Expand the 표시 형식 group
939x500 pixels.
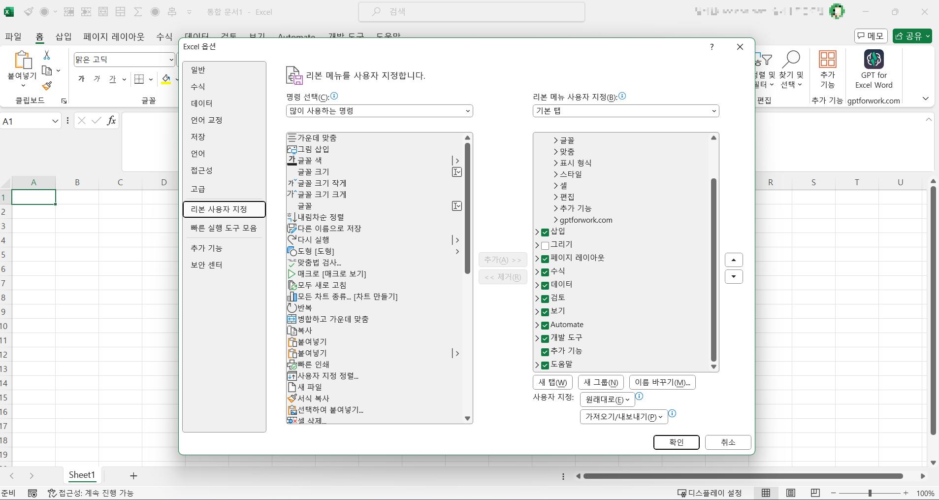pos(556,164)
